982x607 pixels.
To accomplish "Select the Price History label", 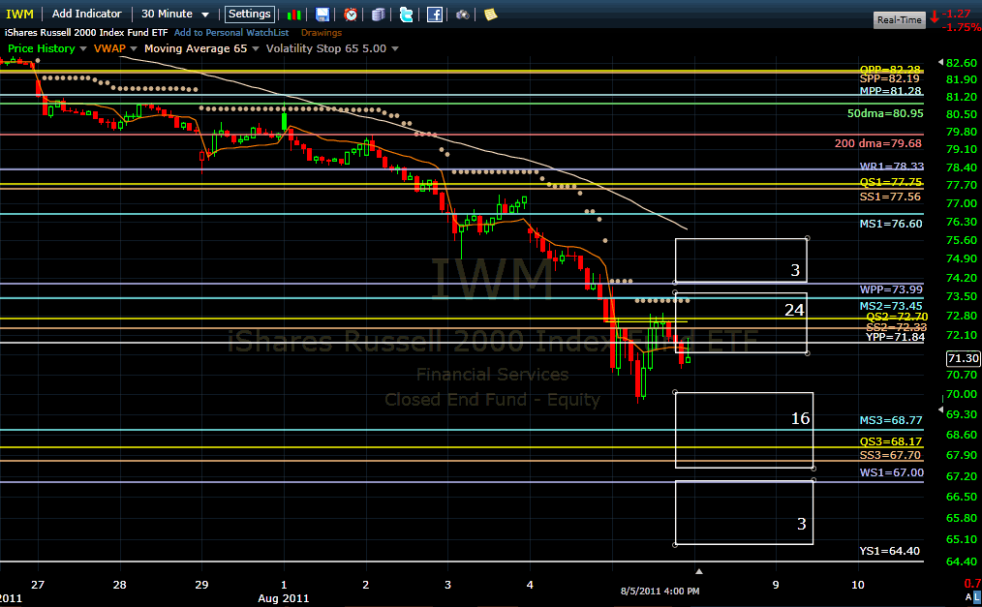I will (42, 48).
